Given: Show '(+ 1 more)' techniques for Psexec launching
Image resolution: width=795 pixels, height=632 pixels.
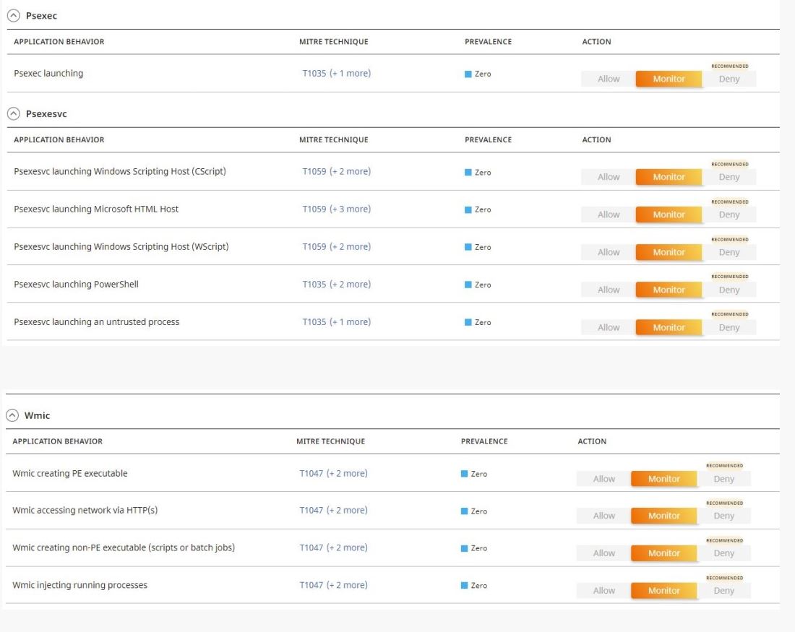Looking at the screenshot, I should [351, 74].
